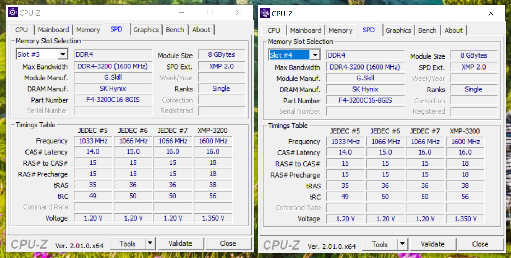
Task: Select the Bench tab in Slot #3 window
Action: click(175, 30)
